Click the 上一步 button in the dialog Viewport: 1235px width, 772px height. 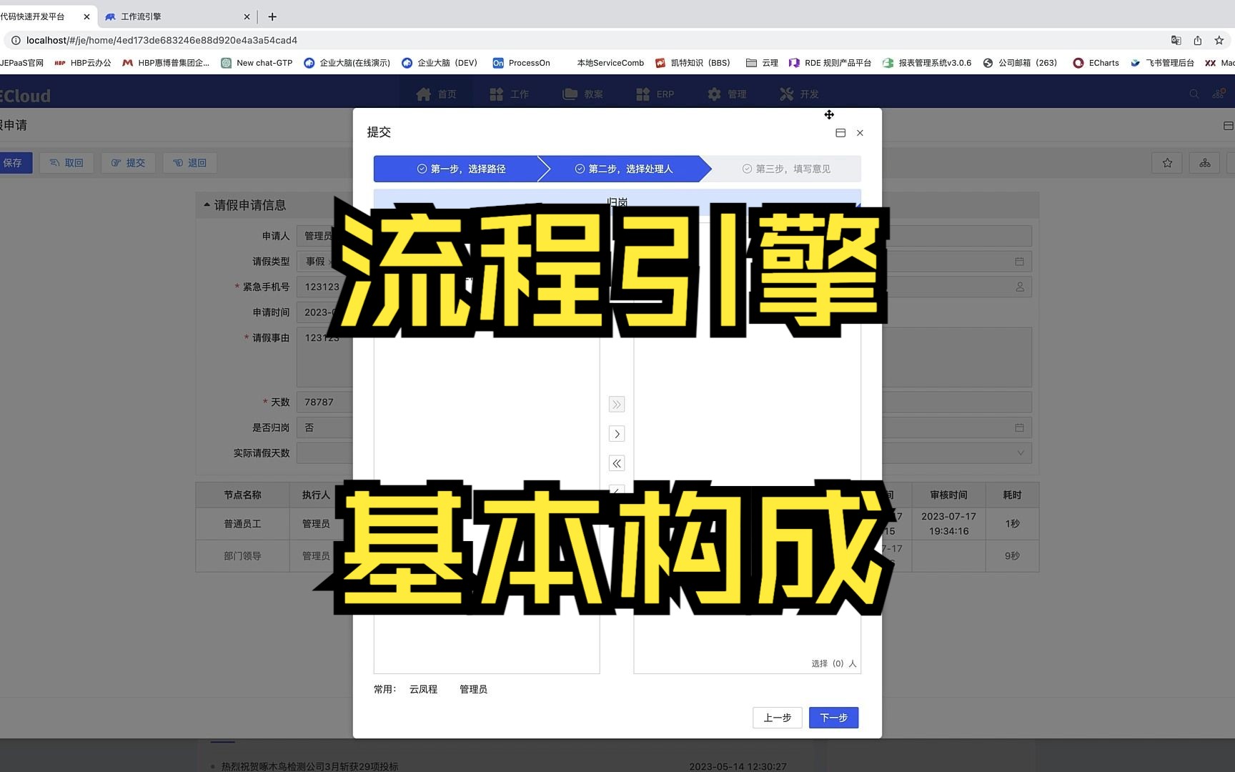point(777,718)
